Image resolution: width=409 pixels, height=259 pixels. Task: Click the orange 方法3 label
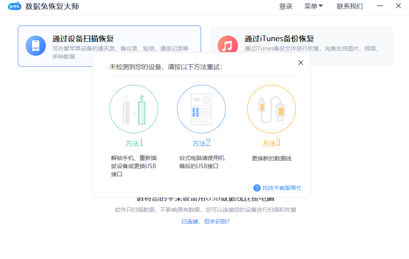[x=271, y=143]
